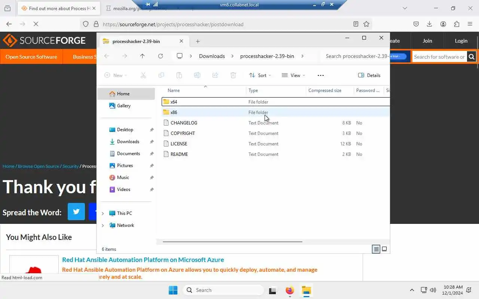The image size is (479, 299).
Task: Open Firefox downloads panel icon
Action: pos(430,24)
